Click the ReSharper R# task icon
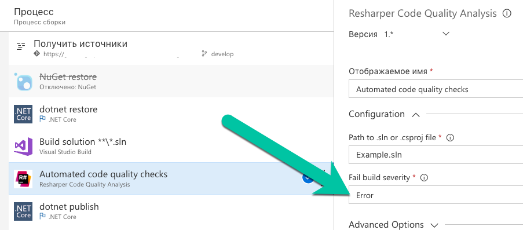The image size is (523, 230). click(23, 178)
